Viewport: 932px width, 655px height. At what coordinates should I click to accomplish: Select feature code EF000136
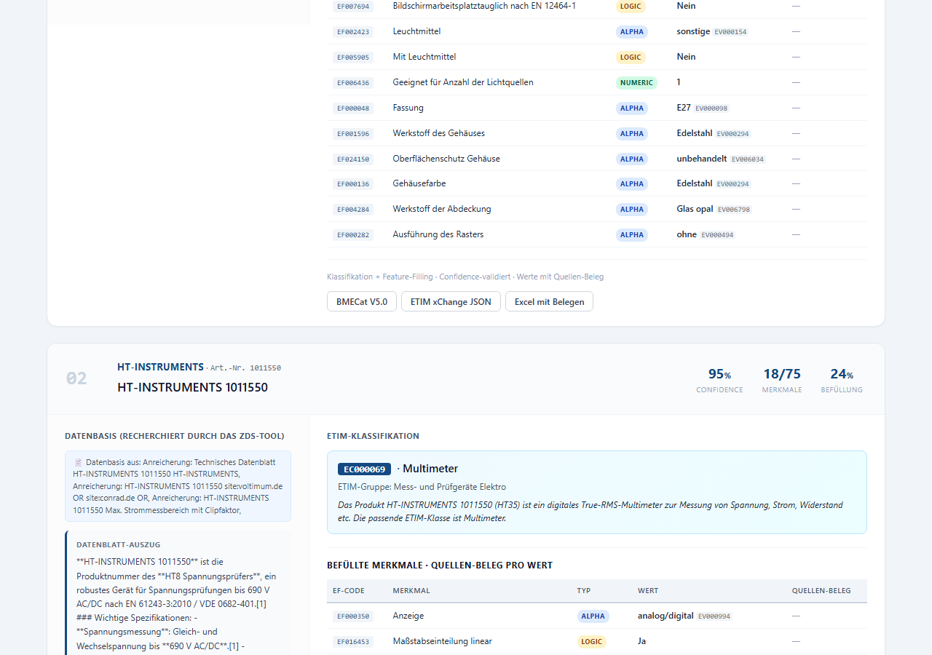click(x=353, y=185)
